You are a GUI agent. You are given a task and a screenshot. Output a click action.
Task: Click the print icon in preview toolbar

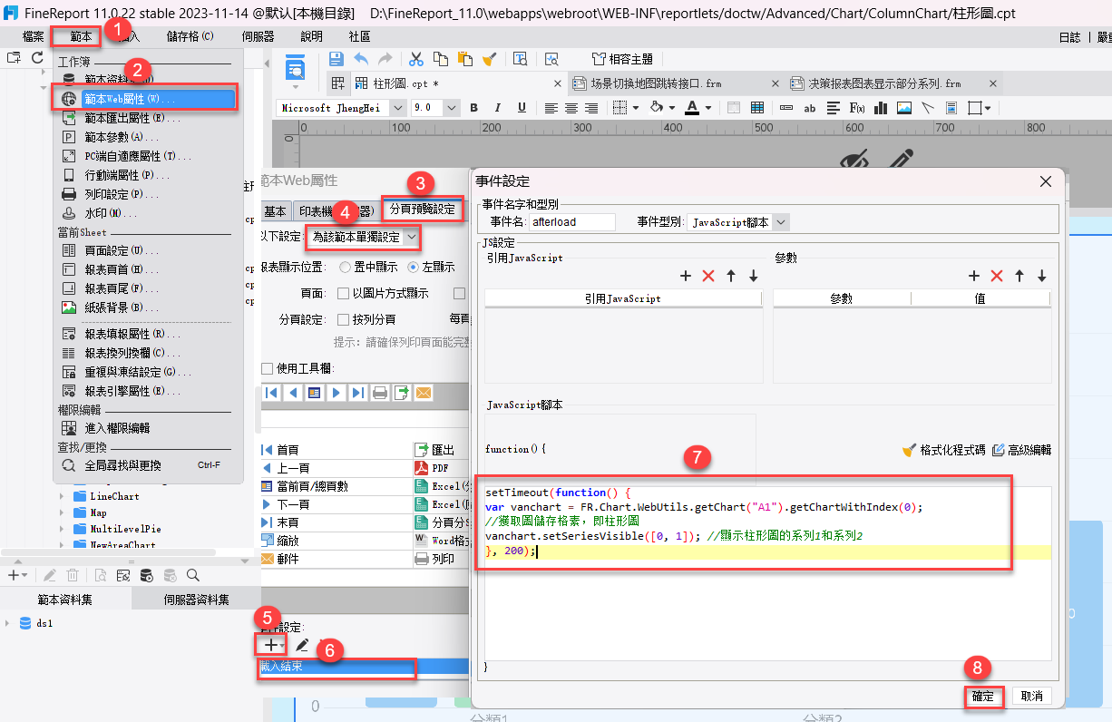[380, 393]
